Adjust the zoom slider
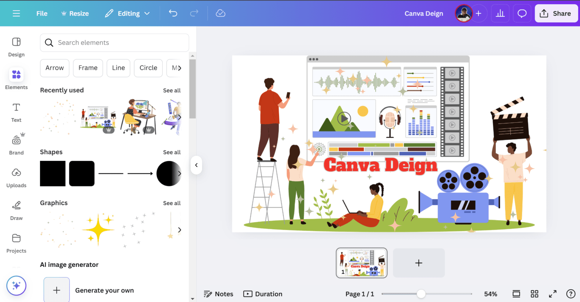Image resolution: width=580 pixels, height=302 pixels. pos(421,294)
